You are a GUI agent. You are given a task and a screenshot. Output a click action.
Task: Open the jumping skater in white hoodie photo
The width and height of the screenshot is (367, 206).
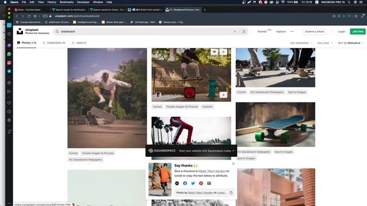pyautogui.click(x=107, y=98)
